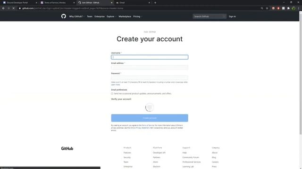Go back with the browser back arrow
This screenshot has height=169, width=302.
[x=3, y=8]
